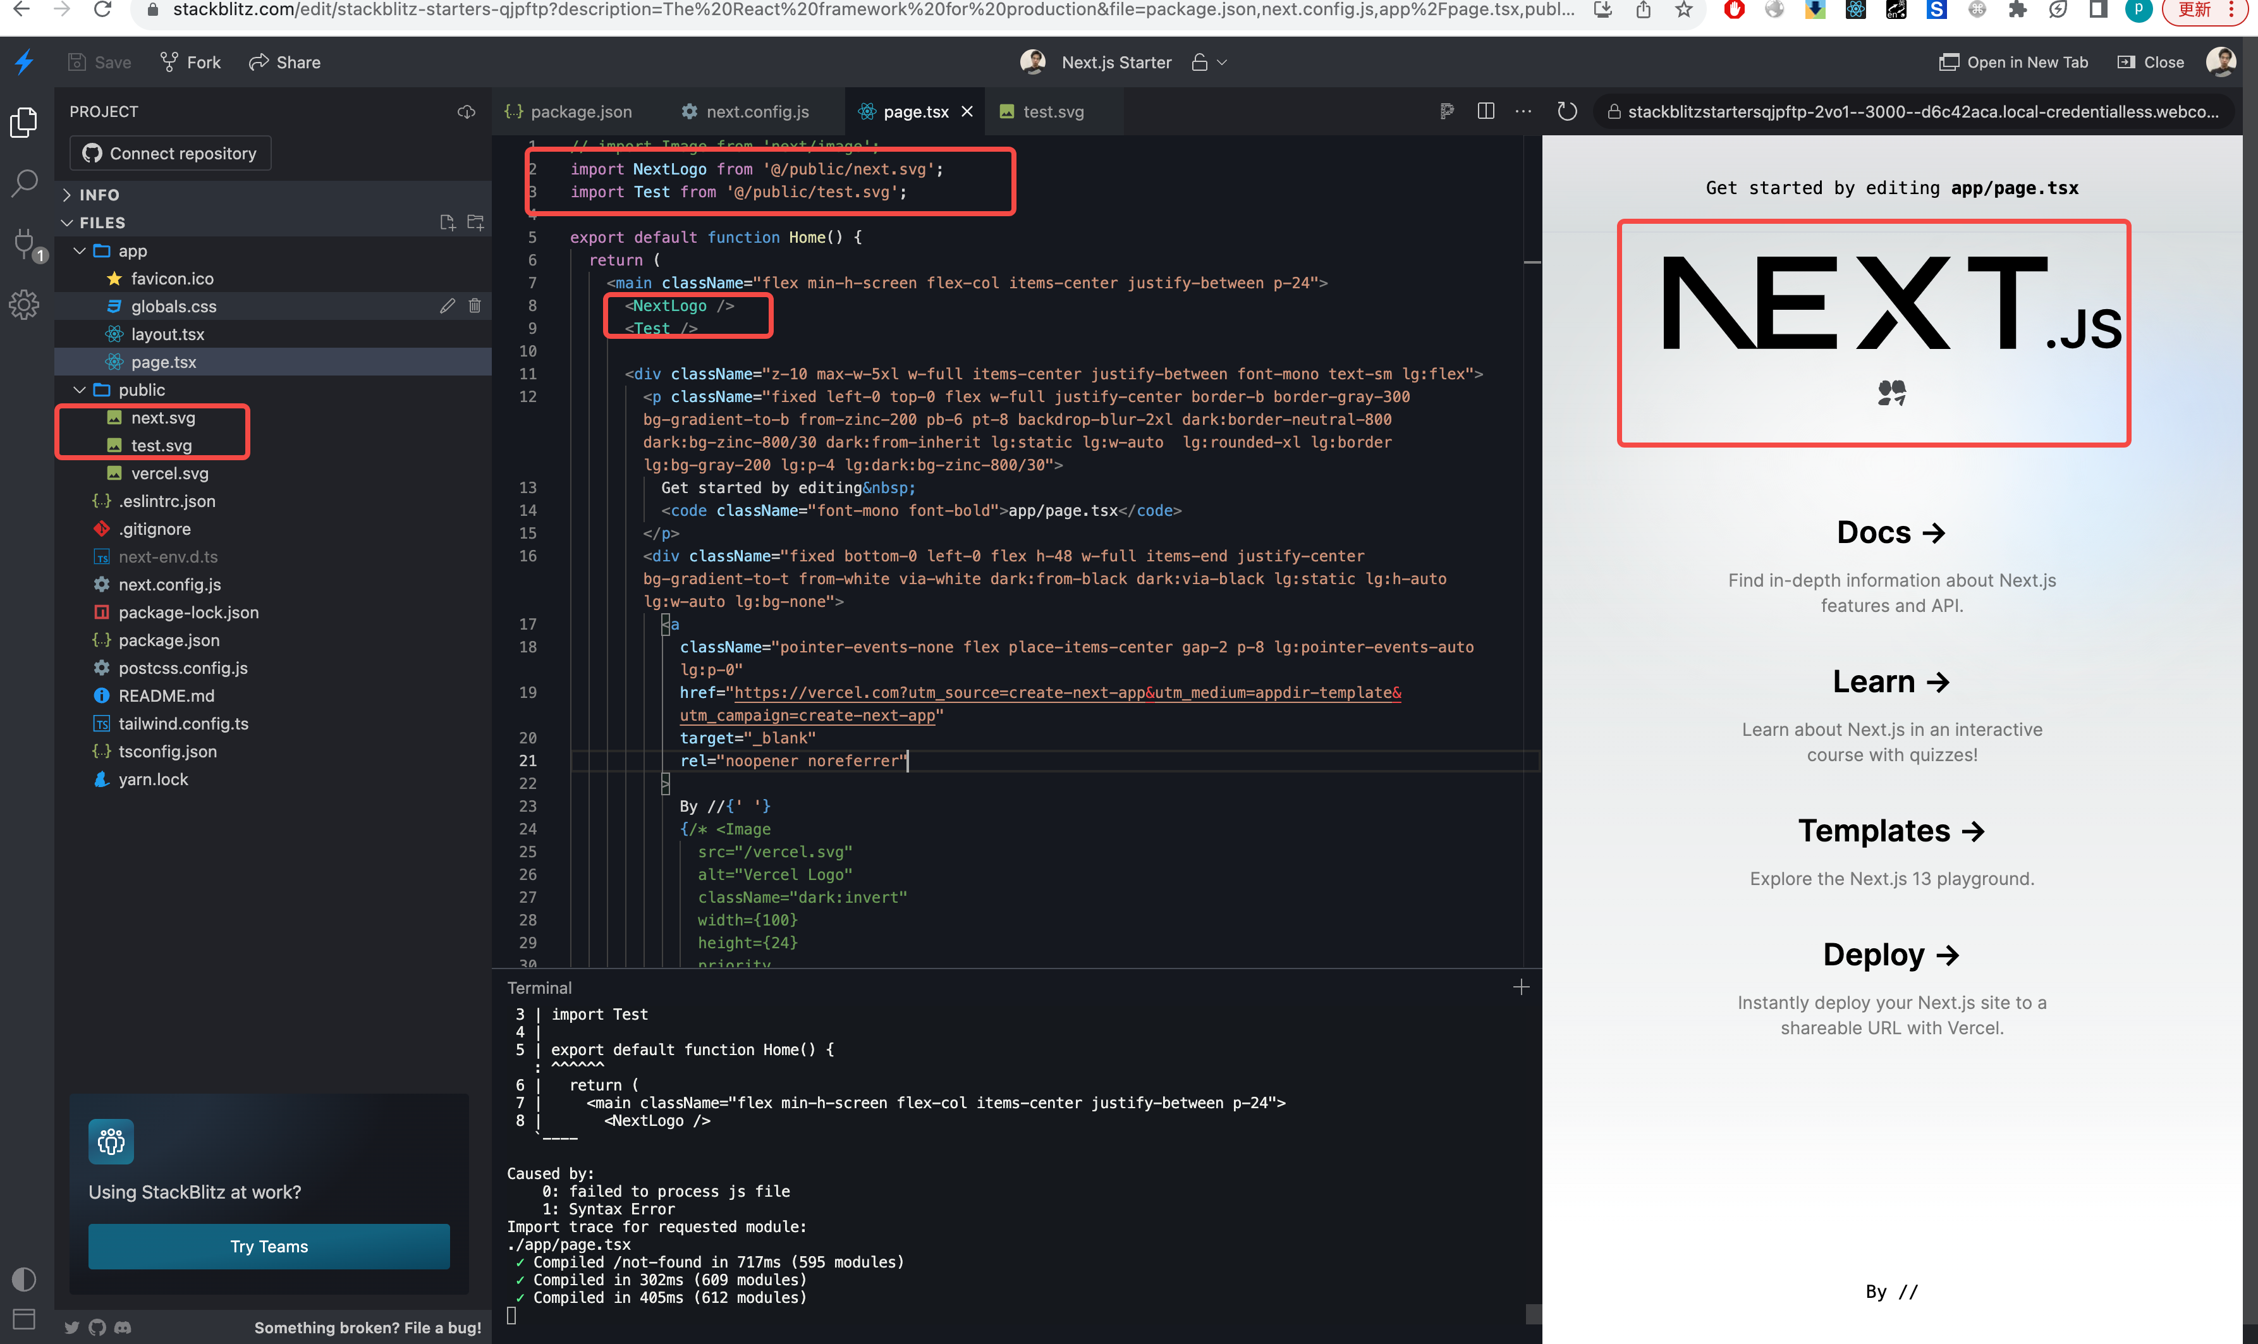This screenshot has height=1344, width=2258.
Task: Toggle the terminal panel layout icon
Action: pos(23,1319)
